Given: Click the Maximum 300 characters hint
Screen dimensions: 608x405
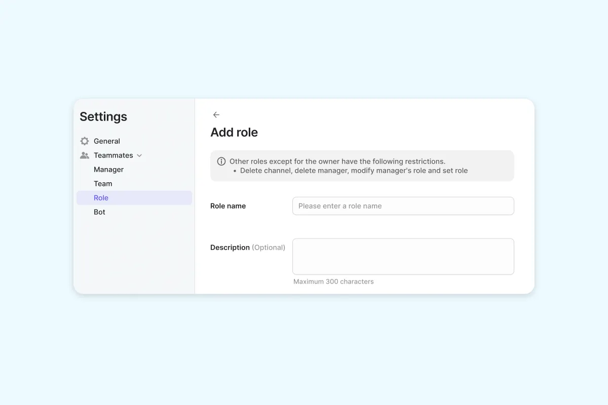Looking at the screenshot, I should coord(333,281).
